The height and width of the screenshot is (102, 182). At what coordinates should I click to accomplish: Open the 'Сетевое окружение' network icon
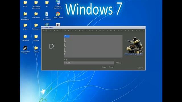coord(58,5)
